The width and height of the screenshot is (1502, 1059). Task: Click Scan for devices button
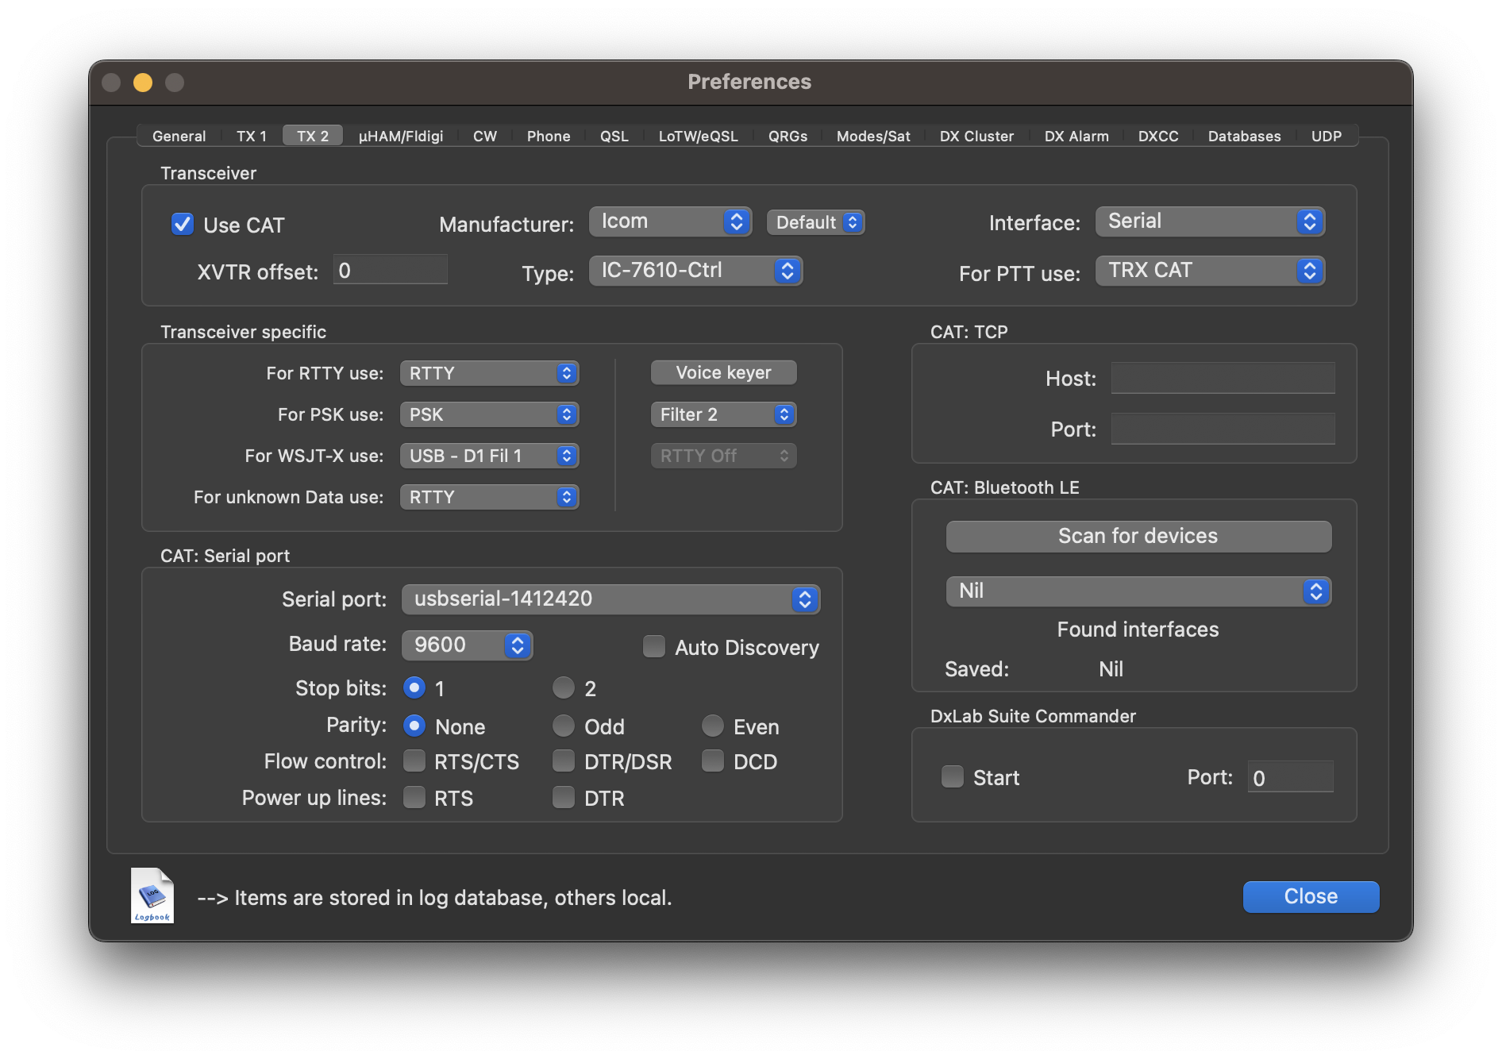(x=1138, y=536)
